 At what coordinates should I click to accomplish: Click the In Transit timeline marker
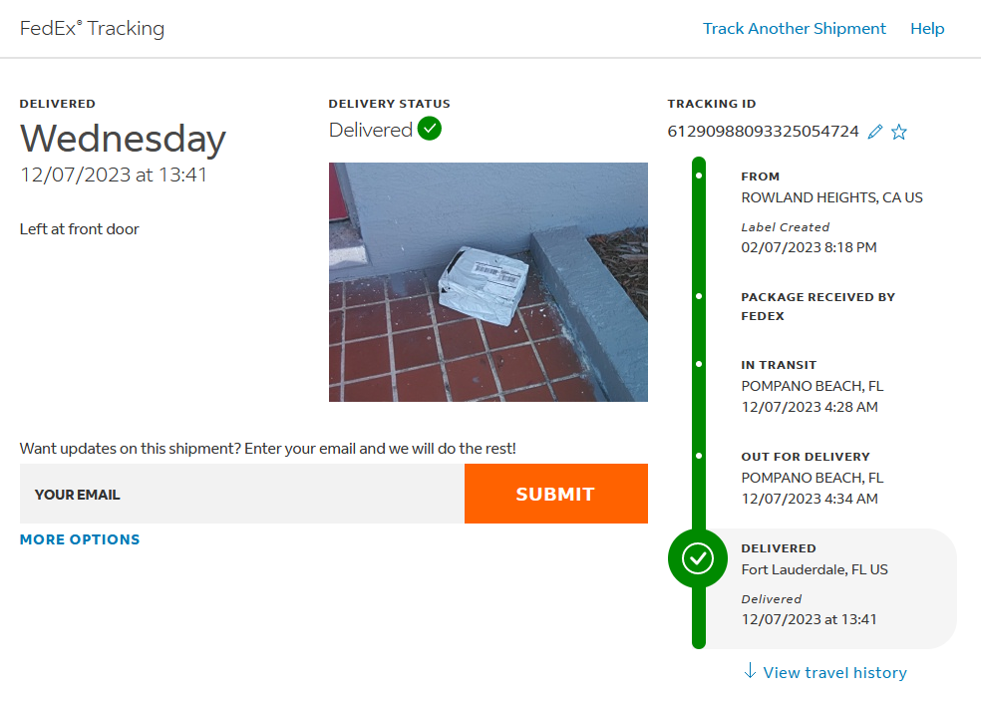[x=699, y=365]
